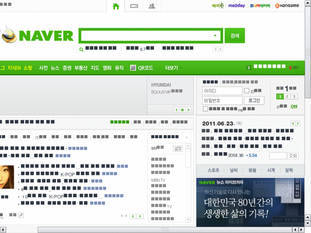This screenshot has width=311, height=233.
Task: Expand the news source dropdown above MY list
Action: click(x=187, y=137)
